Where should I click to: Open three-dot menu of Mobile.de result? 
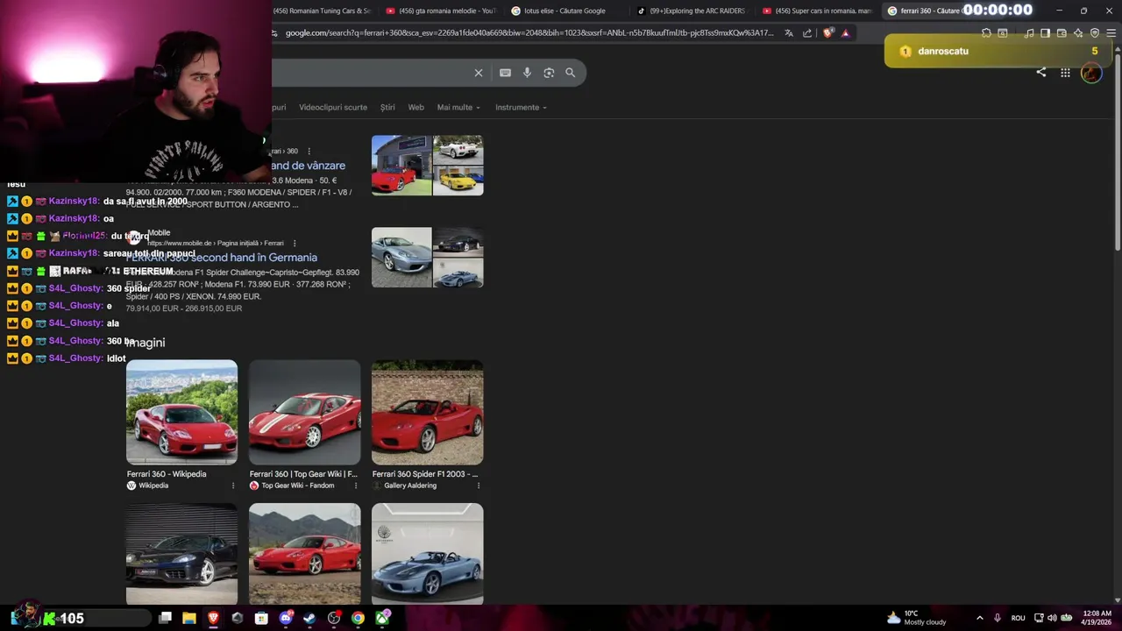tap(295, 243)
